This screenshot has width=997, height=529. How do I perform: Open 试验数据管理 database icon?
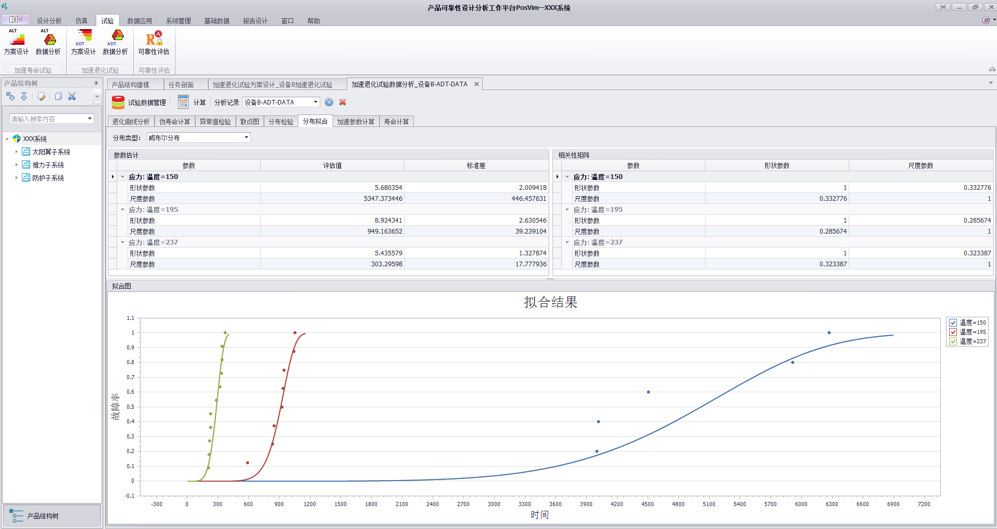[118, 102]
